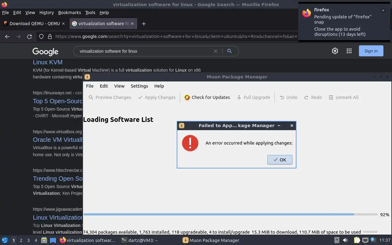Minimize the error dialog window
Viewport: 392px width, 245px height.
pyautogui.click(x=279, y=126)
